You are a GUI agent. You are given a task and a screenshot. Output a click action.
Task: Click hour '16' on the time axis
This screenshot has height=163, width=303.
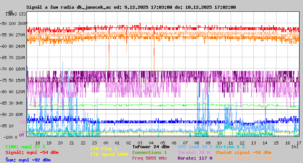287,143
